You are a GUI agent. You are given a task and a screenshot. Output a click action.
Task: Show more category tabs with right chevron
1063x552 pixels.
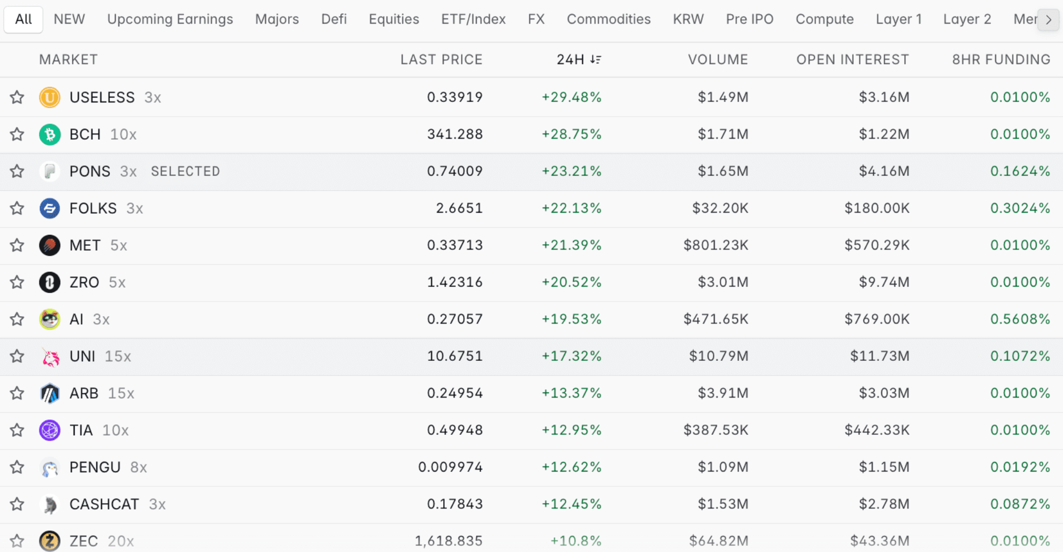1048,20
